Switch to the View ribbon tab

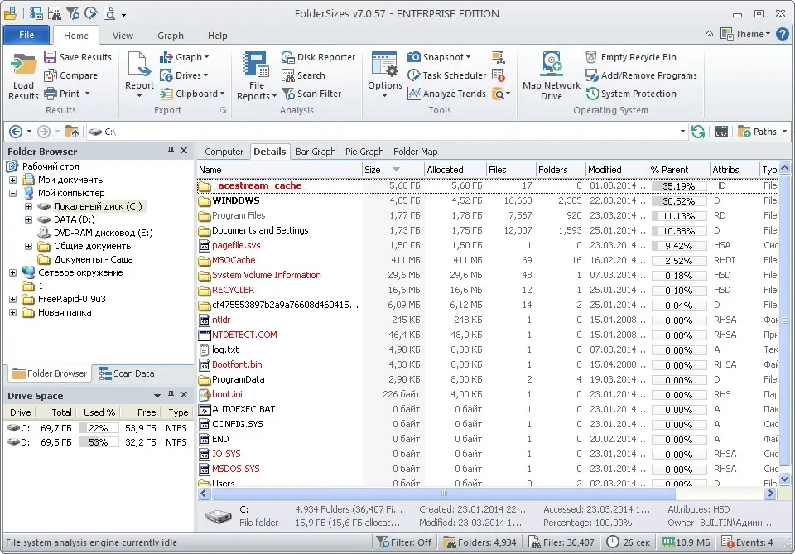123,36
